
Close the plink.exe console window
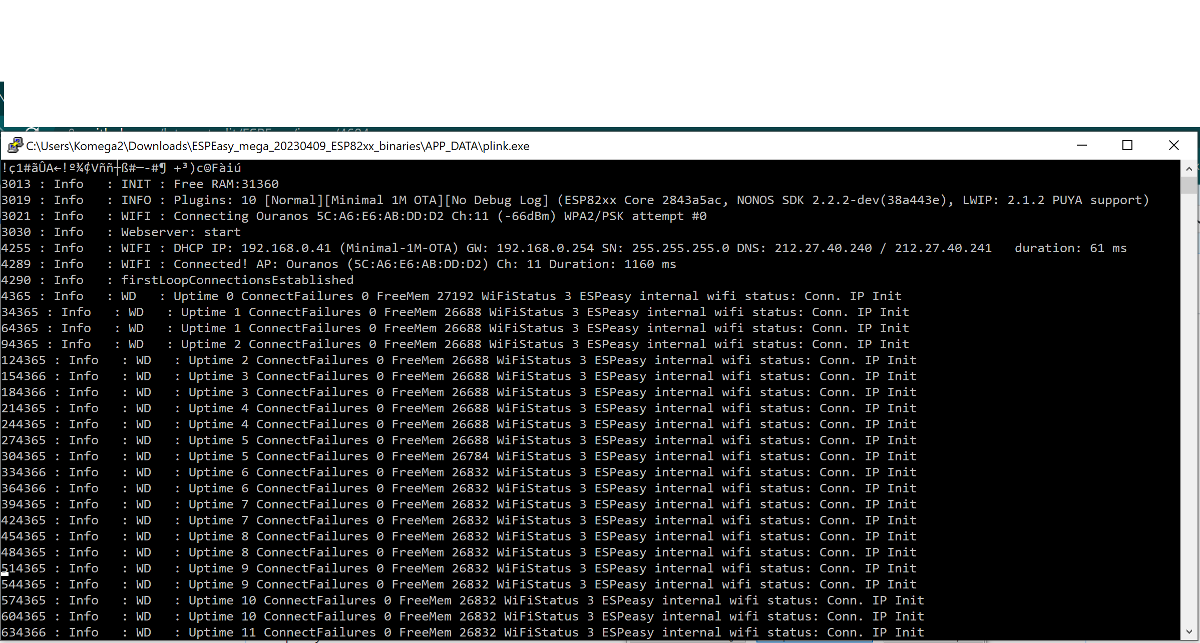tap(1173, 145)
